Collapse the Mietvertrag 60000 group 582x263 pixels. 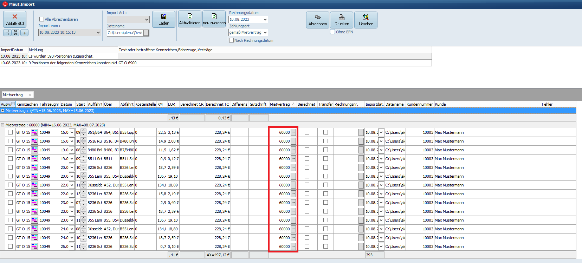(x=3, y=125)
